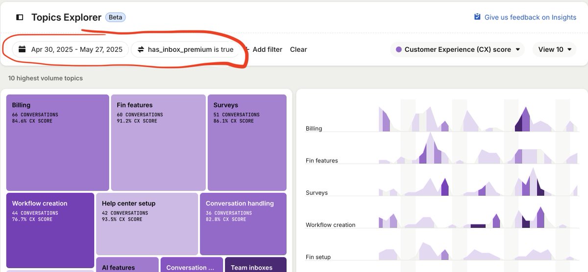Click the Topics Explorer title
Viewport: 588px width, 272px height.
pyautogui.click(x=67, y=17)
